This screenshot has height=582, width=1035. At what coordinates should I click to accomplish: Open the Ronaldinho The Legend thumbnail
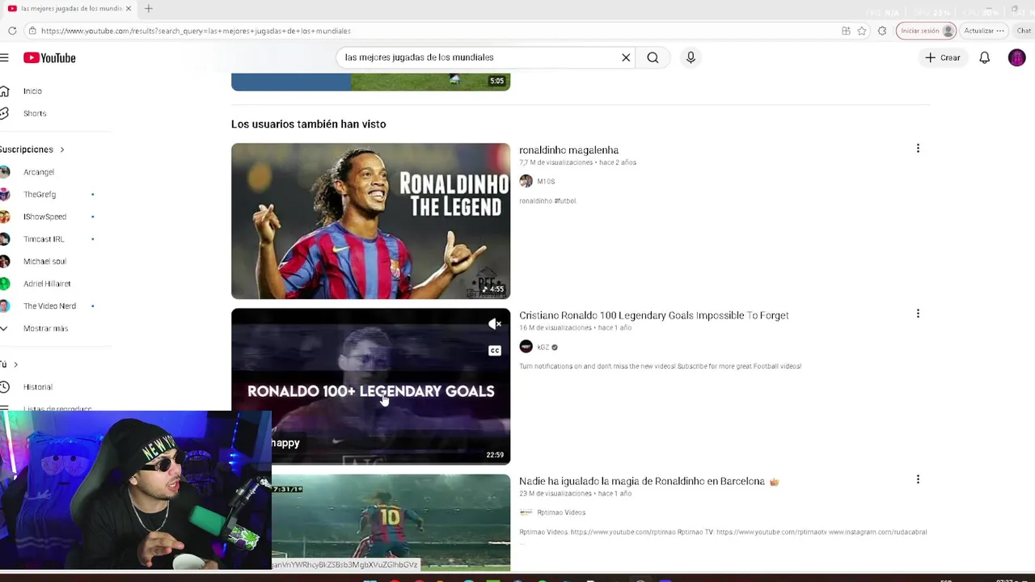(x=370, y=221)
